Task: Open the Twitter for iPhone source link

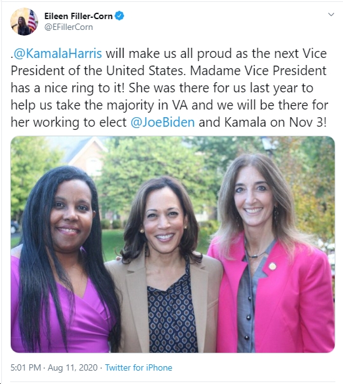Action: click(x=139, y=367)
